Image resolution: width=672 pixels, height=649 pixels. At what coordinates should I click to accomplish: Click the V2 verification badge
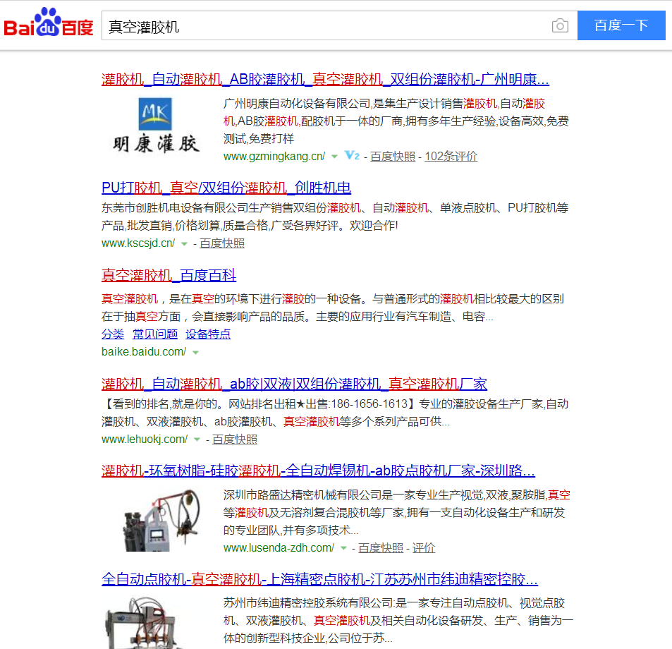(x=352, y=156)
